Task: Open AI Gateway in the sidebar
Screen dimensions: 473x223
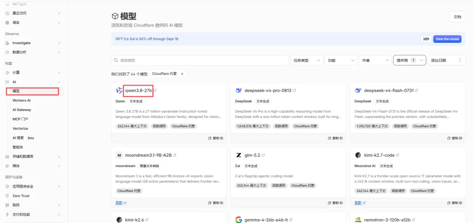Action: [x=22, y=110]
